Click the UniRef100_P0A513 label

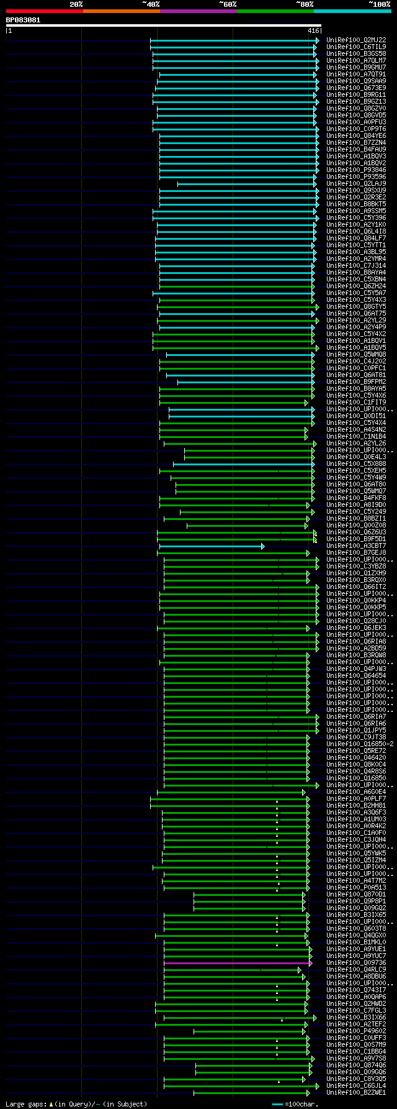point(356,887)
